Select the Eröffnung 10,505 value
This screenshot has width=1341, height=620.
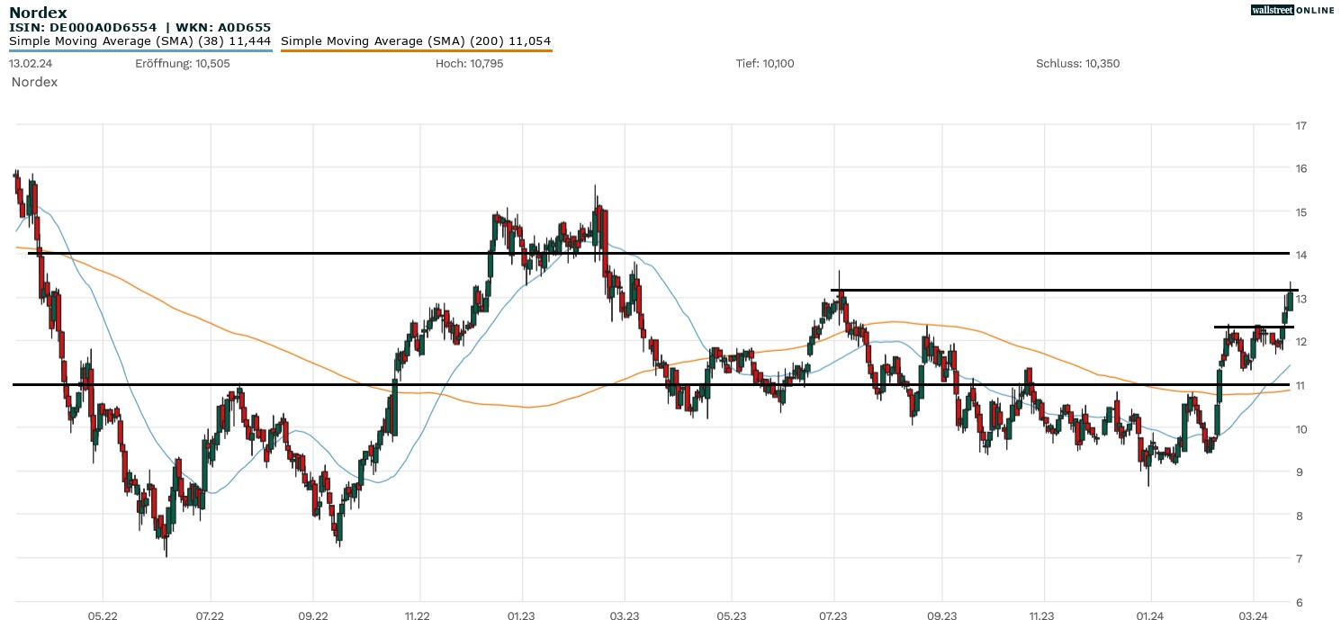(x=183, y=64)
